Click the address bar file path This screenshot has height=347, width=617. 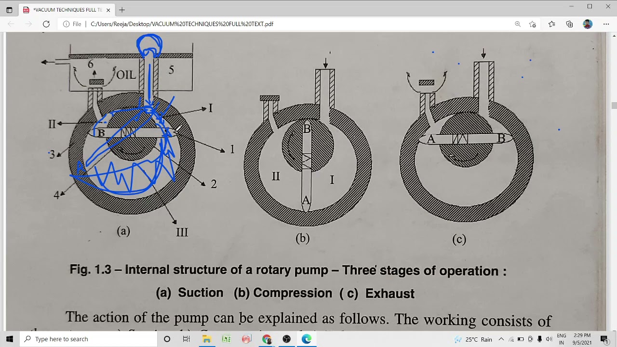tap(182, 24)
